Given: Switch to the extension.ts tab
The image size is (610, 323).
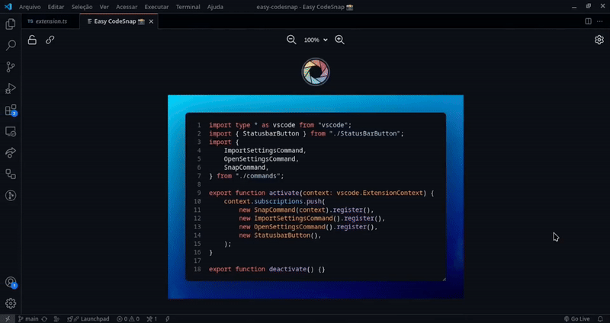Looking at the screenshot, I should click(x=47, y=21).
